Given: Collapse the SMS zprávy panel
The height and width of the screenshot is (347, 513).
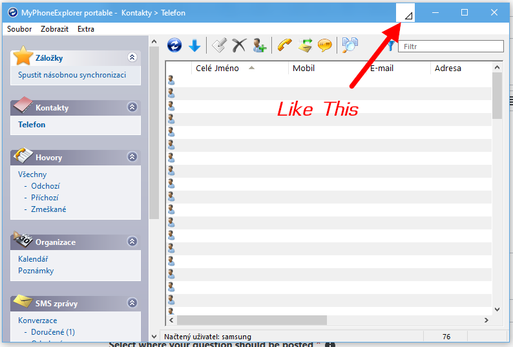Looking at the screenshot, I should tap(132, 303).
